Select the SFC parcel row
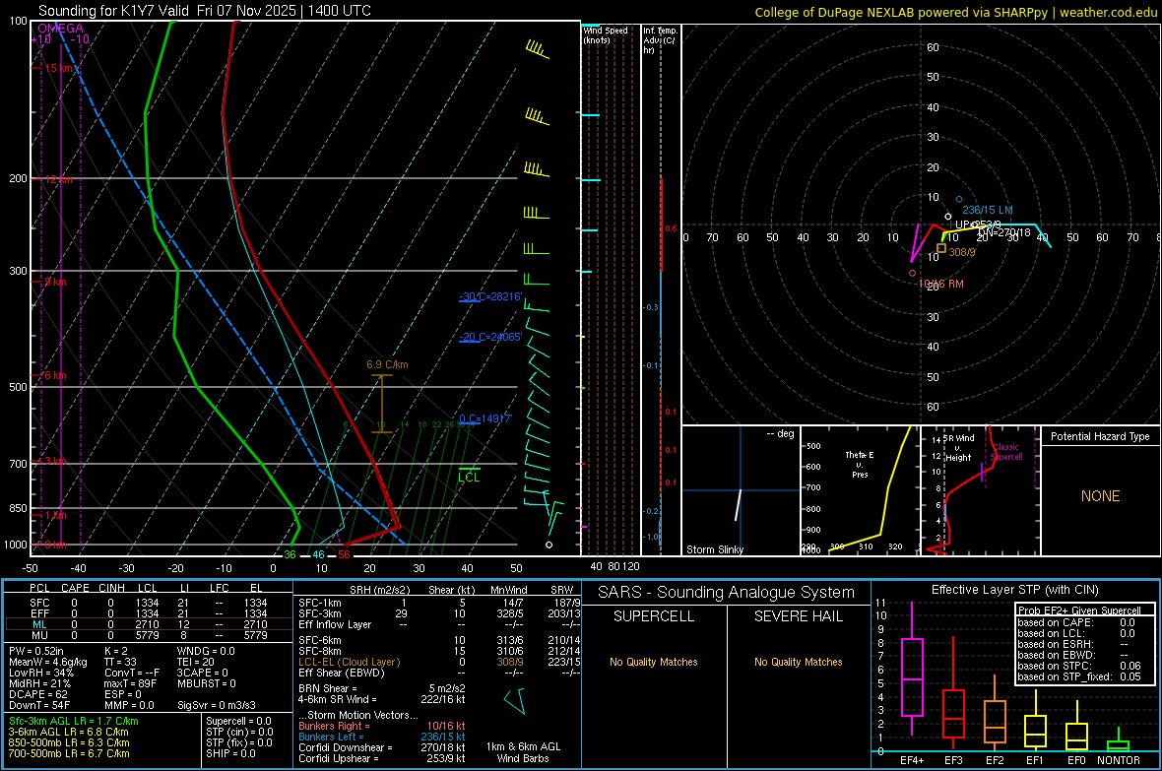Image resolution: width=1162 pixels, height=771 pixels. (x=149, y=603)
